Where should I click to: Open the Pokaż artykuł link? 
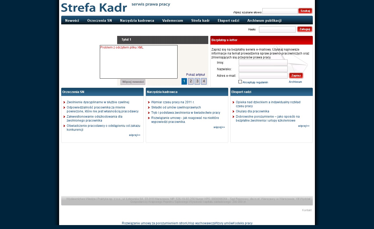pos(195,75)
